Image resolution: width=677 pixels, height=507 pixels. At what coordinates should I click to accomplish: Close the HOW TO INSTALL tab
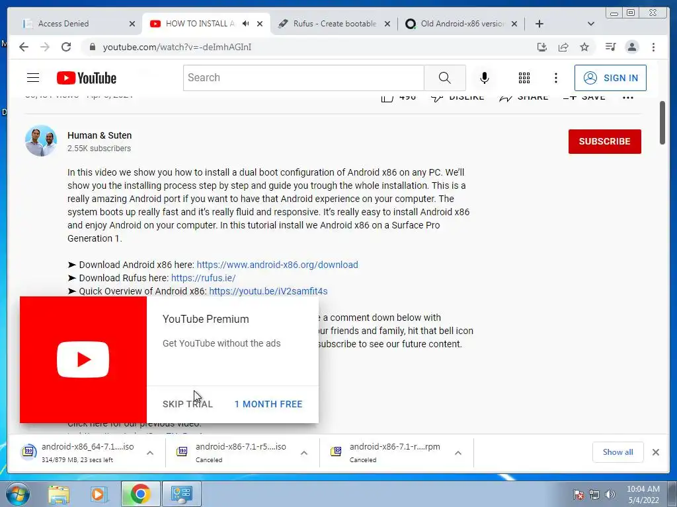coord(259,24)
